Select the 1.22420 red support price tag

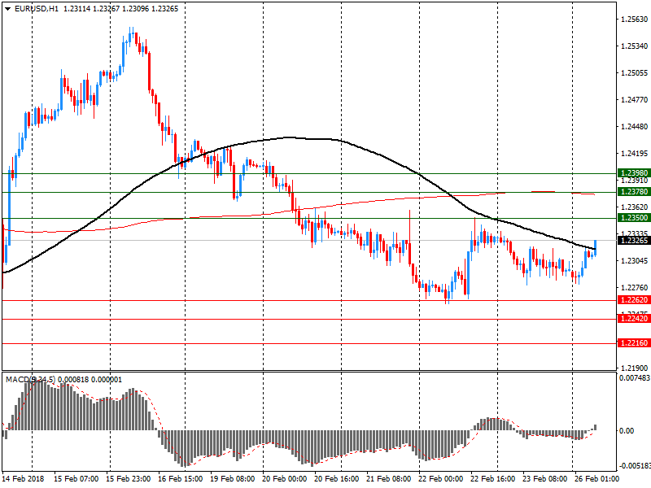pos(633,319)
